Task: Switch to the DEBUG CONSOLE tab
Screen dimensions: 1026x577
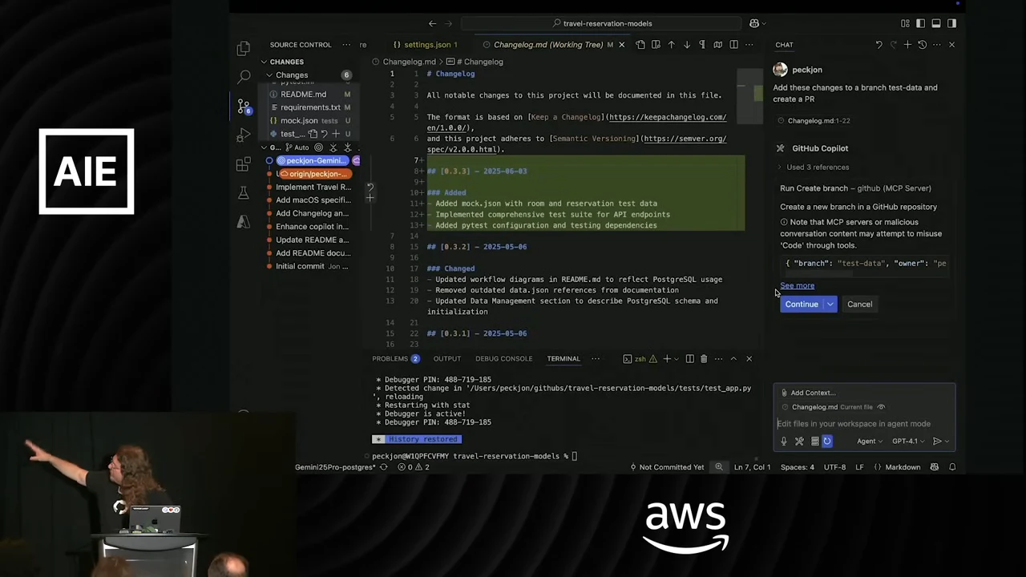Action: [503, 359]
